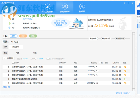
Task: Open project row 5 name
Action: [28, 83]
